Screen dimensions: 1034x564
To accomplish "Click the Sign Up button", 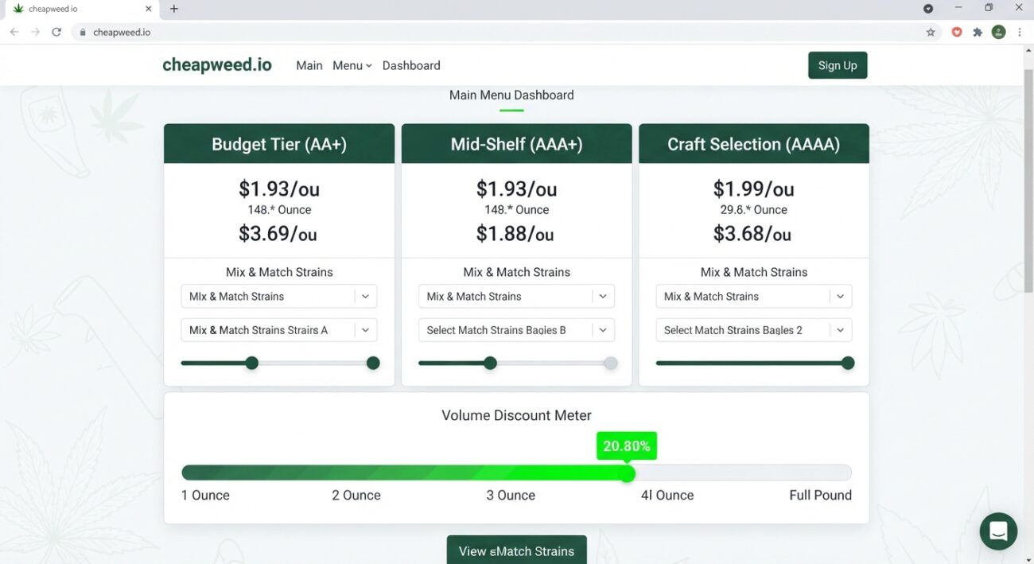I will 838,65.
